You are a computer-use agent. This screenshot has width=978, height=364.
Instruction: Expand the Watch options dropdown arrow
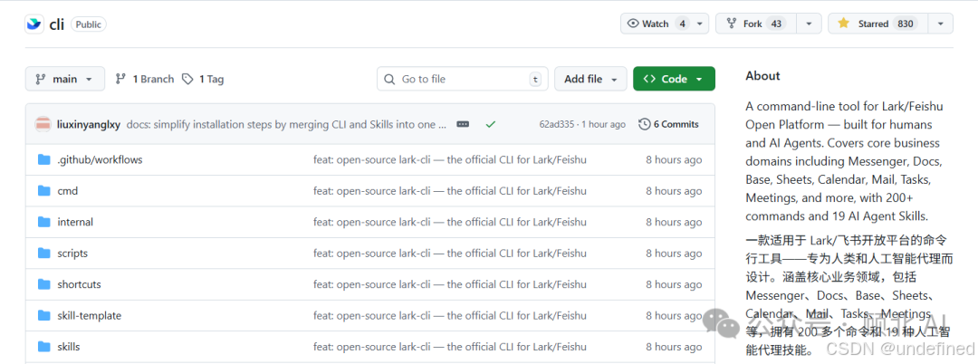pos(699,24)
